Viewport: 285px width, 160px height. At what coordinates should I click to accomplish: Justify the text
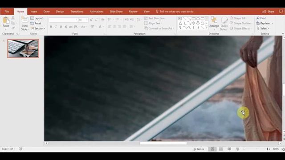tap(125, 27)
